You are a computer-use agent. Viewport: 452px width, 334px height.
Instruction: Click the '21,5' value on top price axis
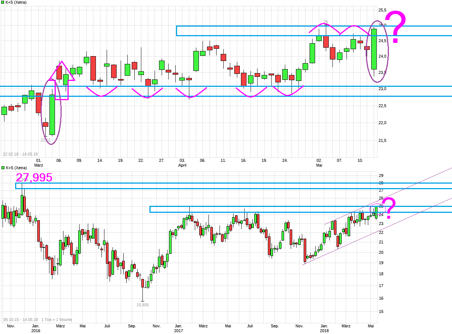click(383, 140)
